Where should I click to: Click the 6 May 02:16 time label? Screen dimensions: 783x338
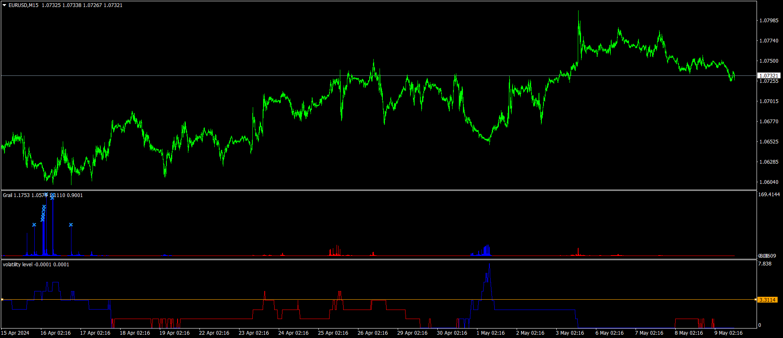tap(610, 333)
